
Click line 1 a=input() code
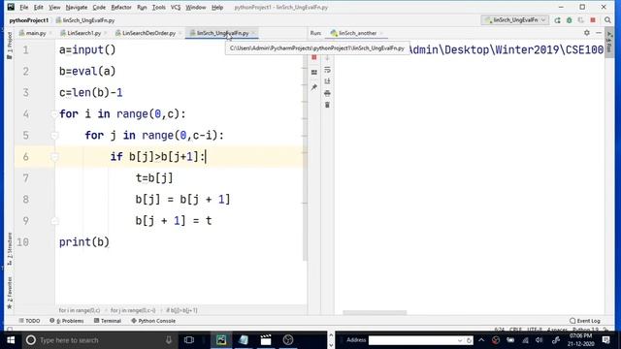pyautogui.click(x=87, y=49)
